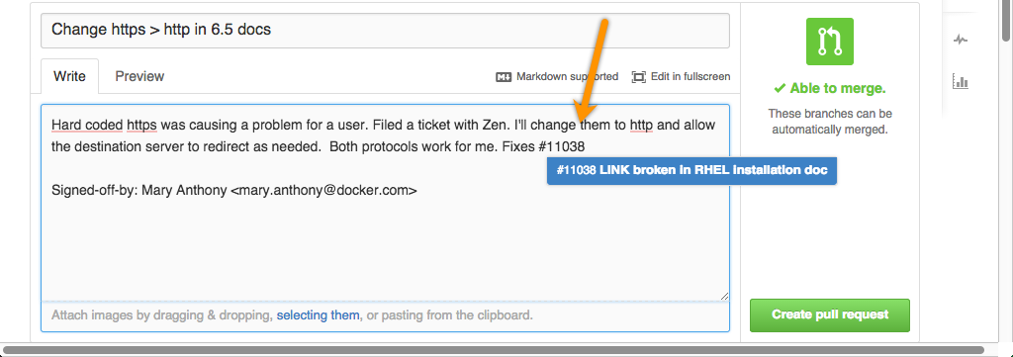Click the attach images drop bar
Viewport: 1013px width, 357px height.
coord(385,316)
